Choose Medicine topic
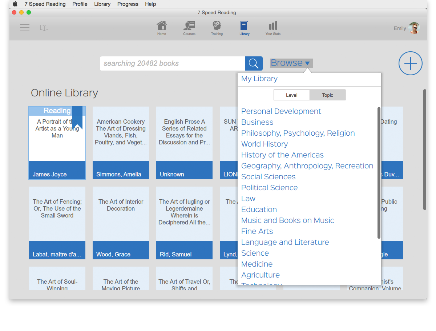 point(257,264)
